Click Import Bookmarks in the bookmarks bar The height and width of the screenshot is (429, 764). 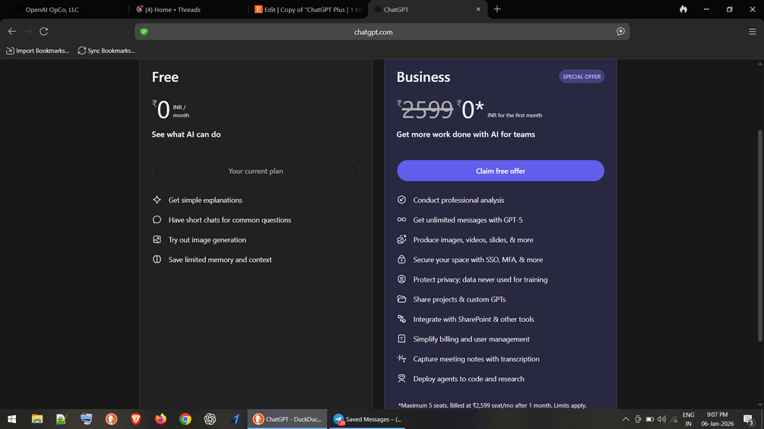(37, 51)
